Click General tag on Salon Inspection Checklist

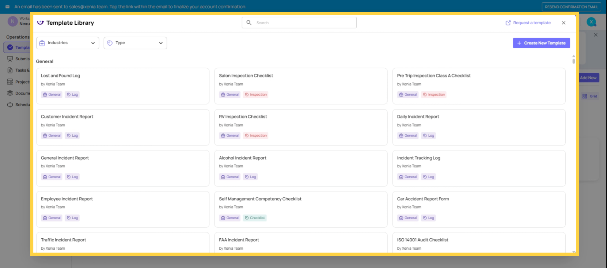(x=230, y=94)
